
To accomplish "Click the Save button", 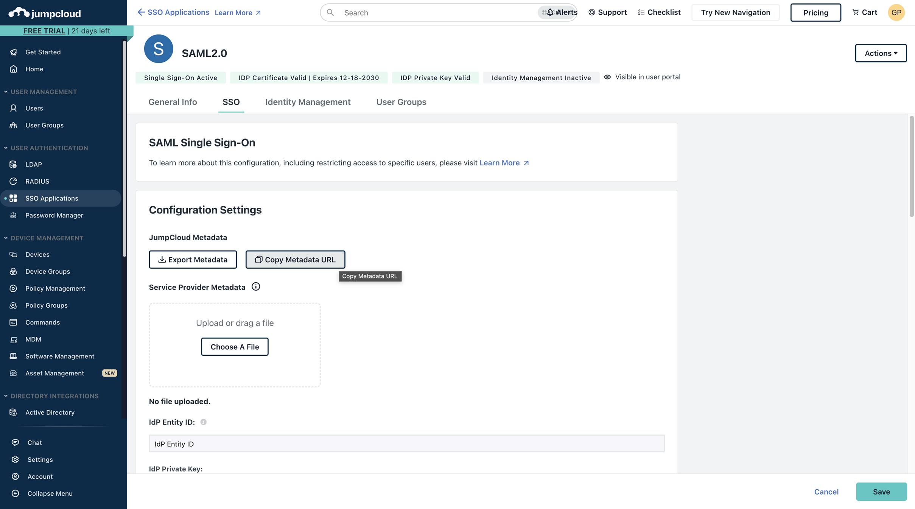I will tap(881, 492).
